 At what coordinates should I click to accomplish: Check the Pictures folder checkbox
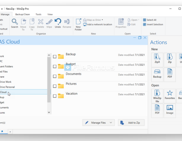point(55,86)
